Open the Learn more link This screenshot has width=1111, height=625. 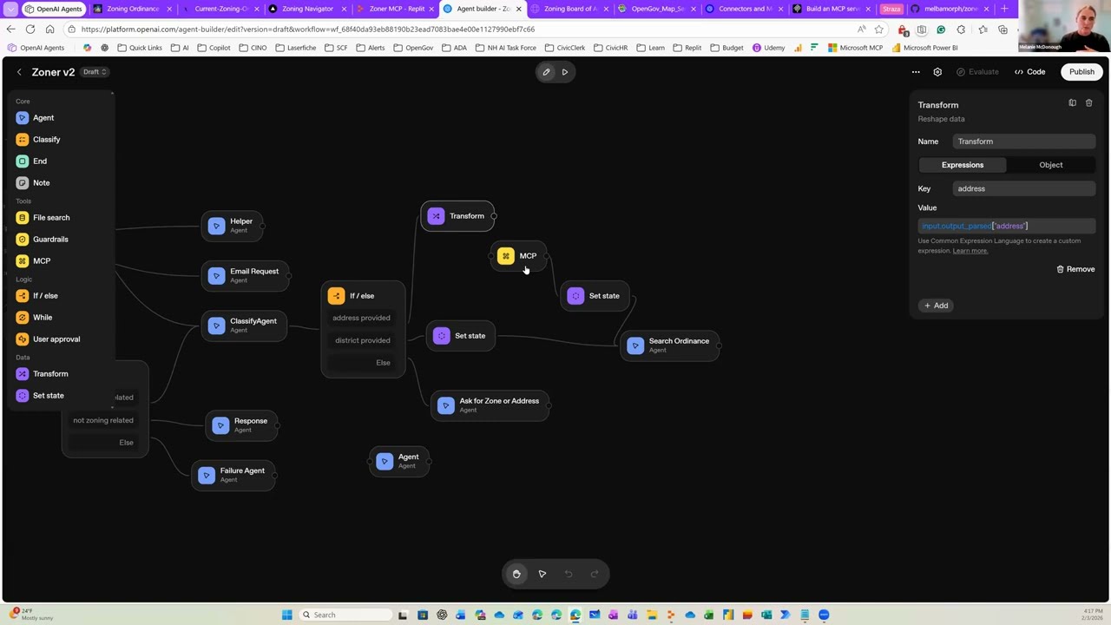(970, 251)
